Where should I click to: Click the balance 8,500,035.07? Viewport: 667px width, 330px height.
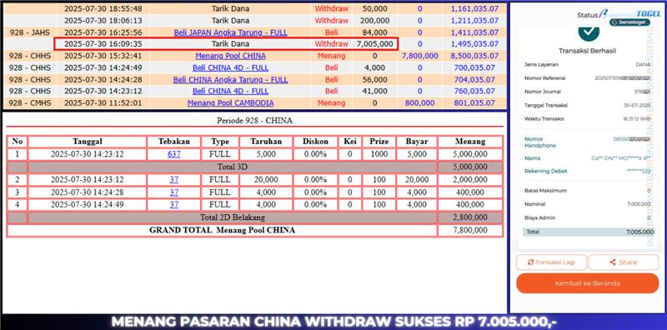tap(474, 56)
